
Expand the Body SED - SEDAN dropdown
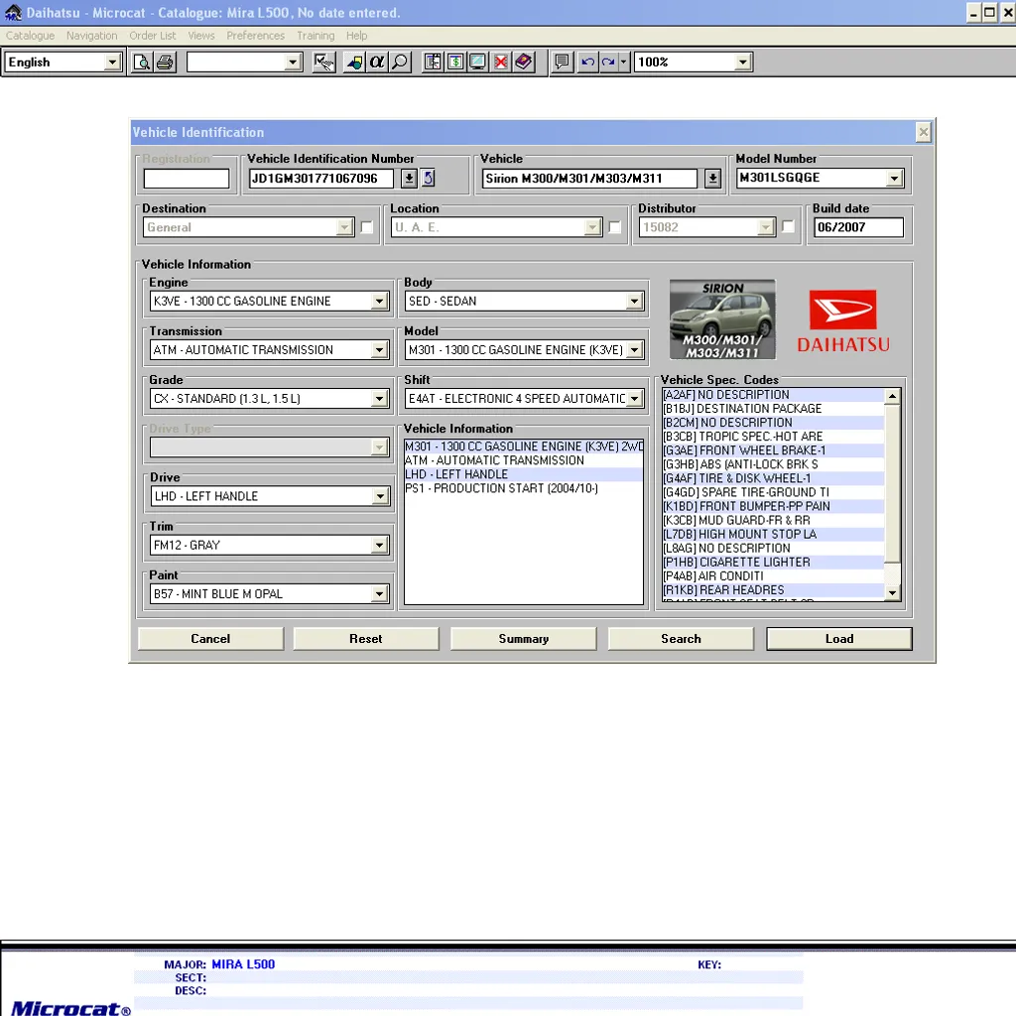(x=634, y=302)
